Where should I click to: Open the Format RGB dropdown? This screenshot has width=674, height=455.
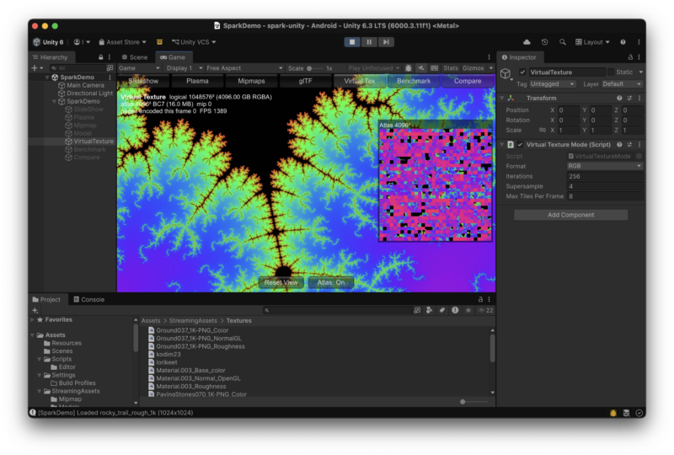pos(604,166)
